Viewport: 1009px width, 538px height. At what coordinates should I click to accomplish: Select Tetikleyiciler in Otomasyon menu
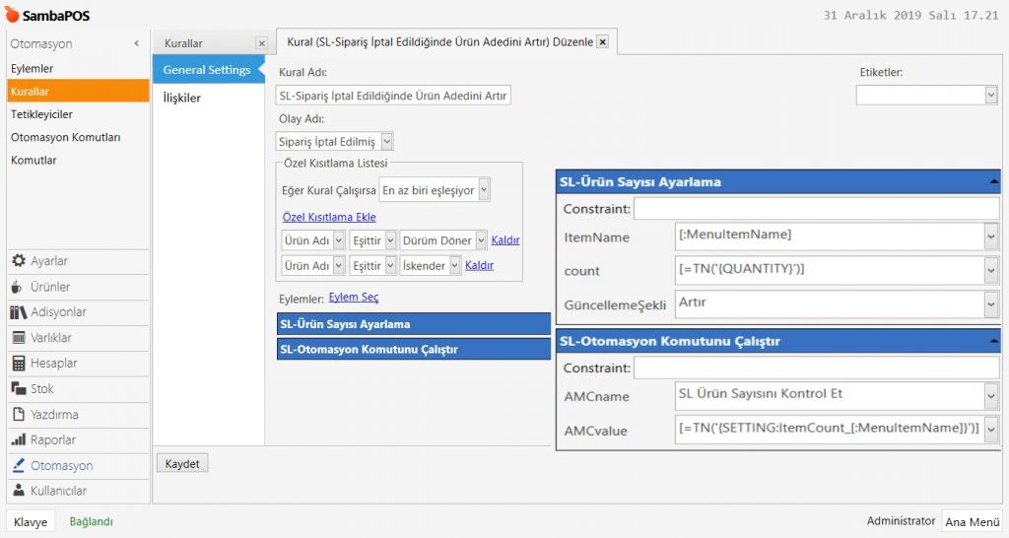41,114
